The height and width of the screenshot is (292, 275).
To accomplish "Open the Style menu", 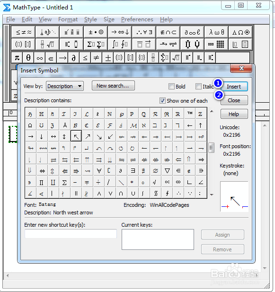I will pos(90,19).
